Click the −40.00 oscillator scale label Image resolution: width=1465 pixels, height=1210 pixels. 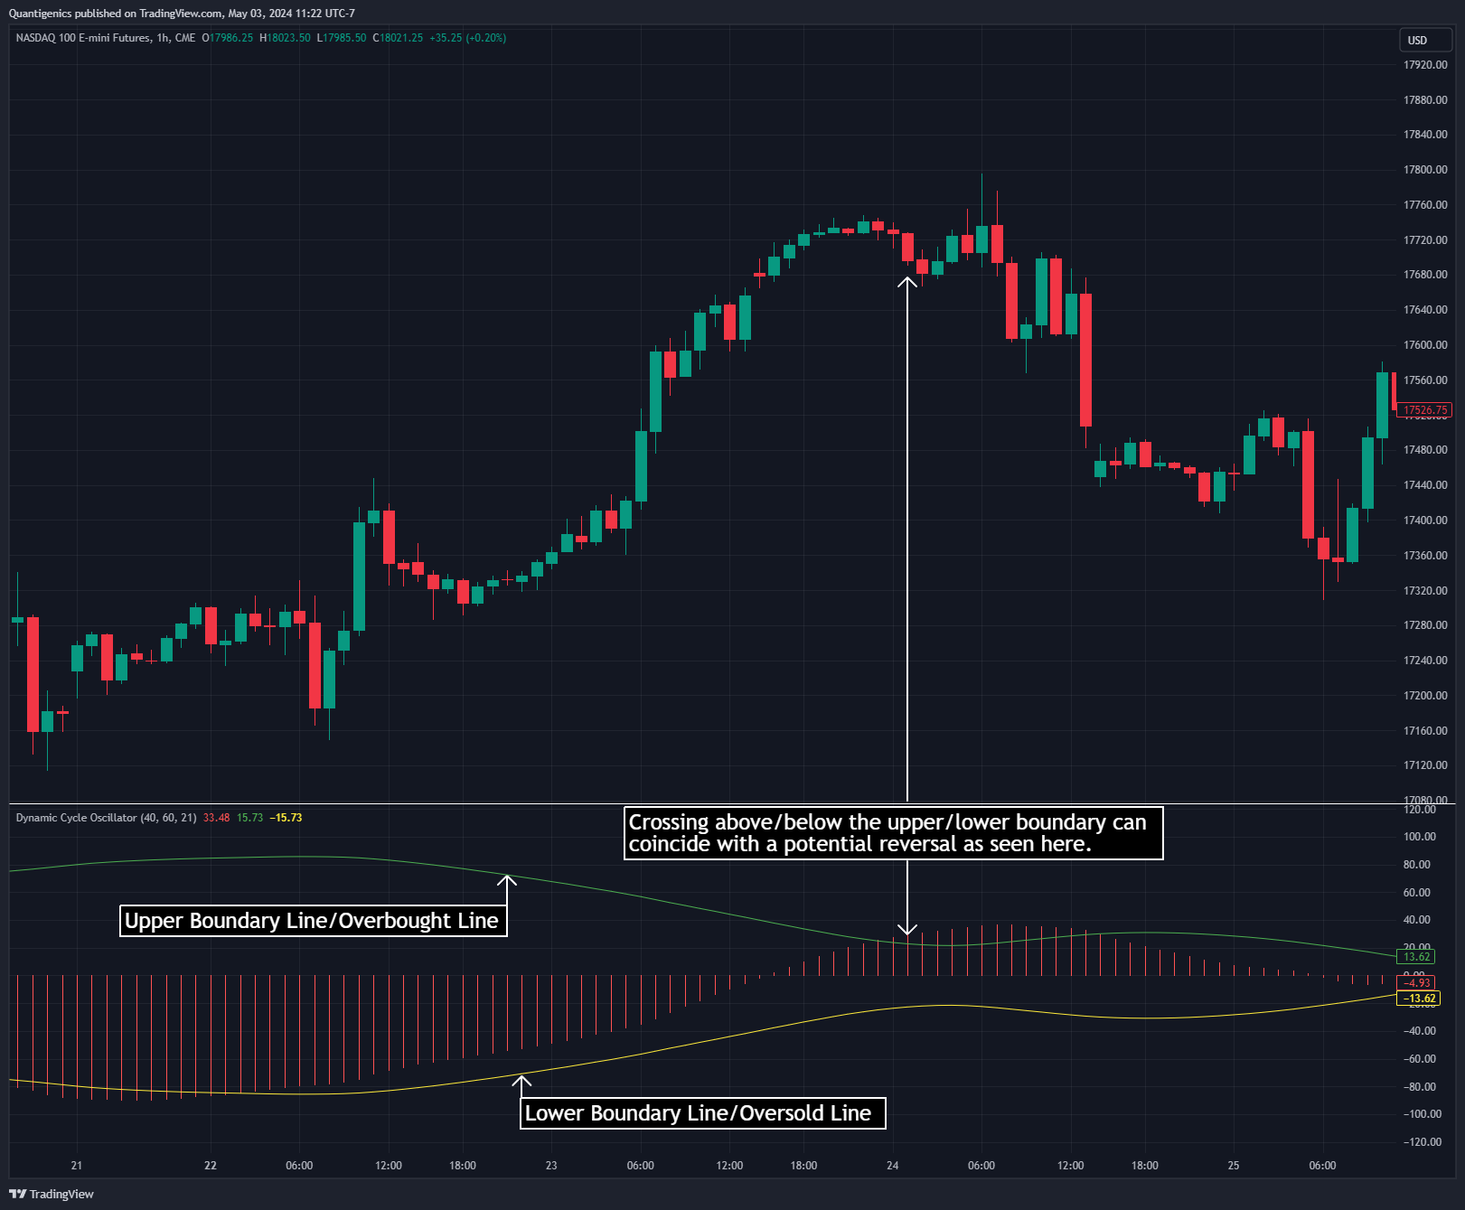1419,1031
